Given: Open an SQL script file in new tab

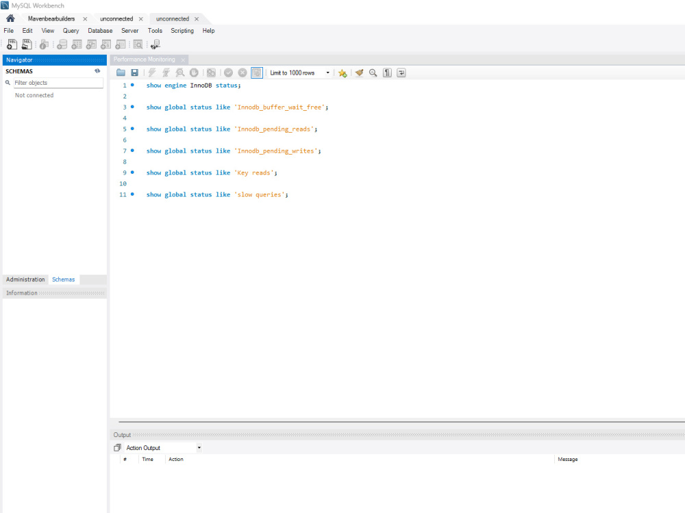Looking at the screenshot, I should click(27, 44).
